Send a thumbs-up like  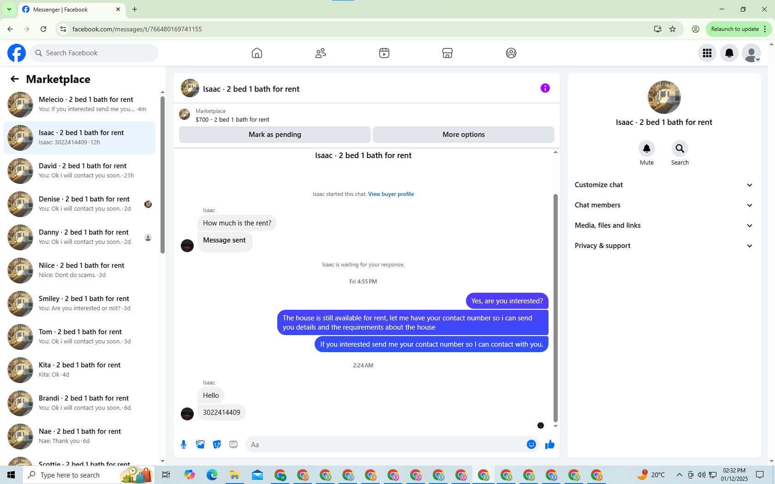coord(550,444)
